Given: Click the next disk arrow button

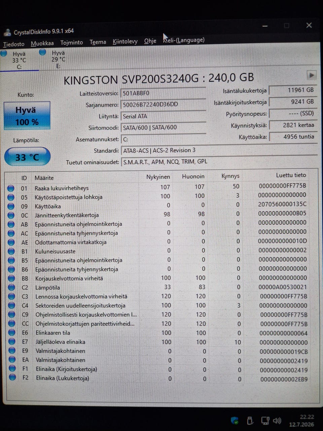Looking at the screenshot, I should coord(312,75).
